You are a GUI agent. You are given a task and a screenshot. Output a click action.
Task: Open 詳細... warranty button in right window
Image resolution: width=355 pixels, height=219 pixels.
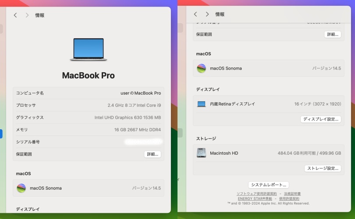pos(333,35)
